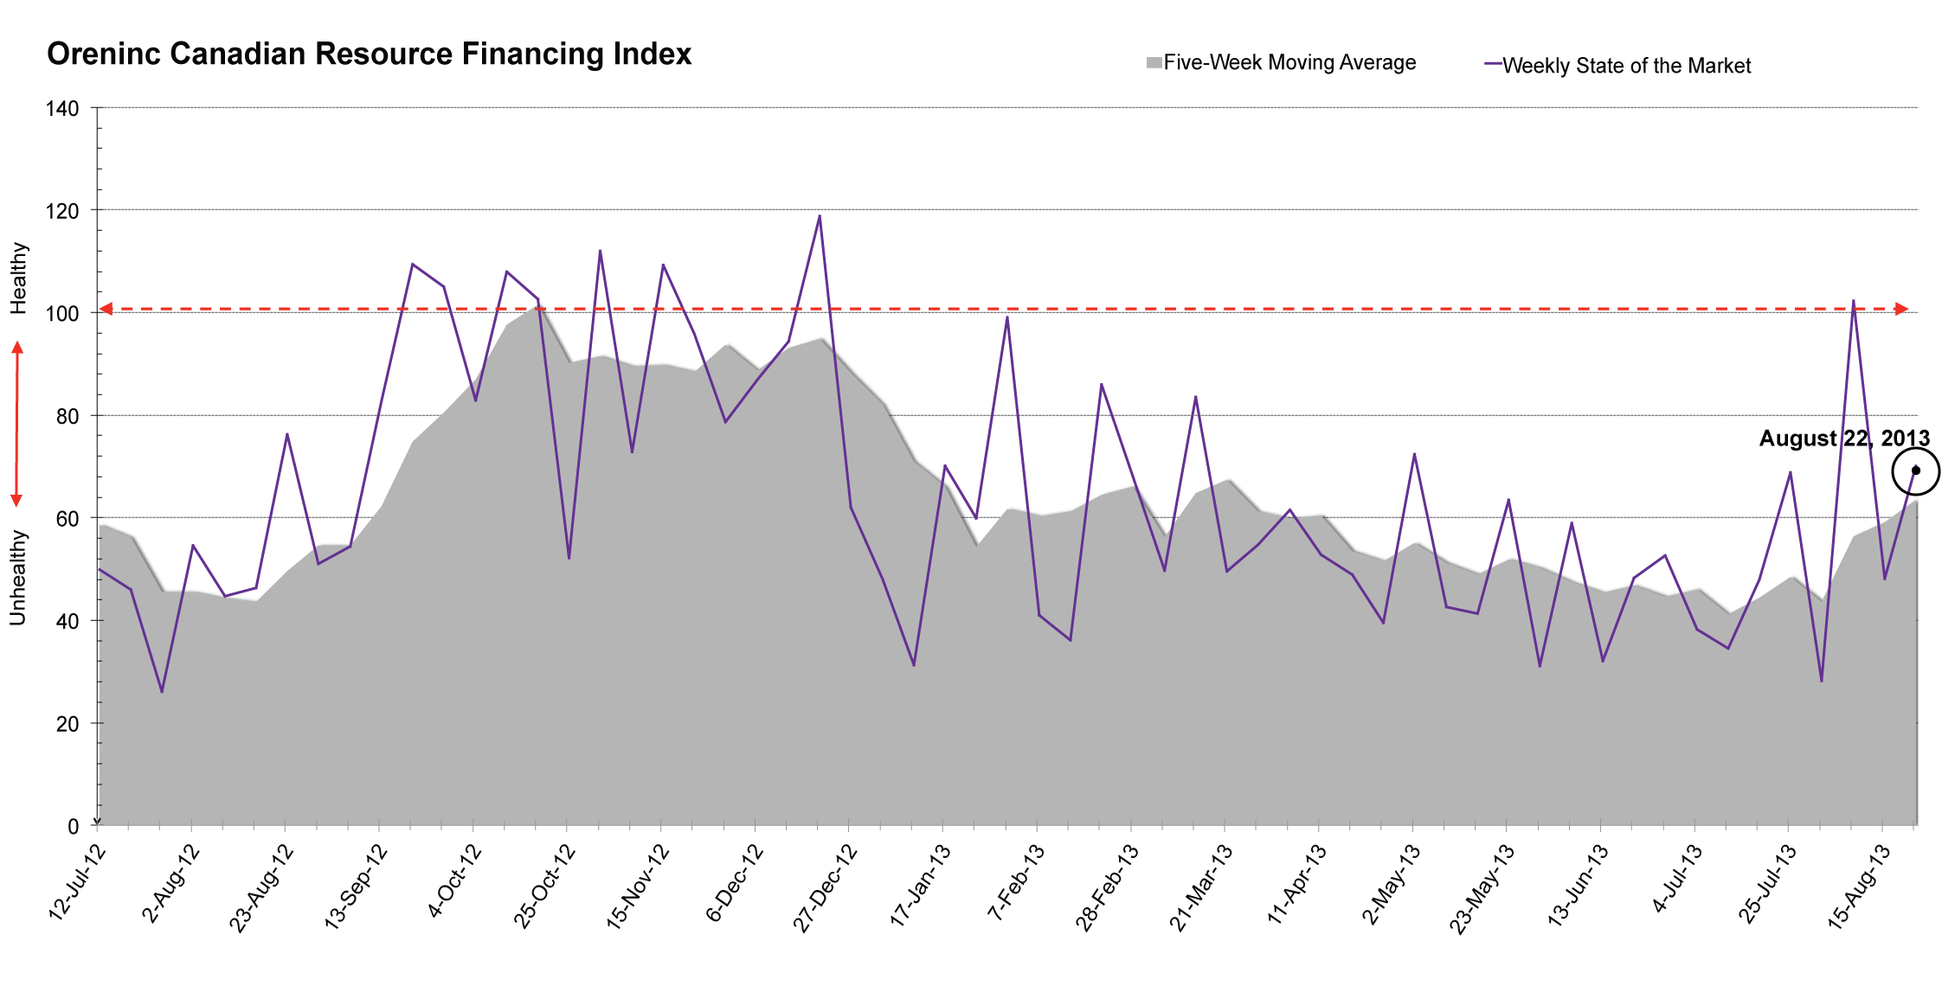Click the y-axis value 40
The height and width of the screenshot is (986, 1942).
[x=68, y=622]
